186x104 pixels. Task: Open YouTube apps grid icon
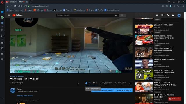[x=162, y=15]
